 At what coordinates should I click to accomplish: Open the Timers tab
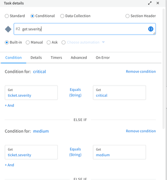pyautogui.click(x=56, y=58)
